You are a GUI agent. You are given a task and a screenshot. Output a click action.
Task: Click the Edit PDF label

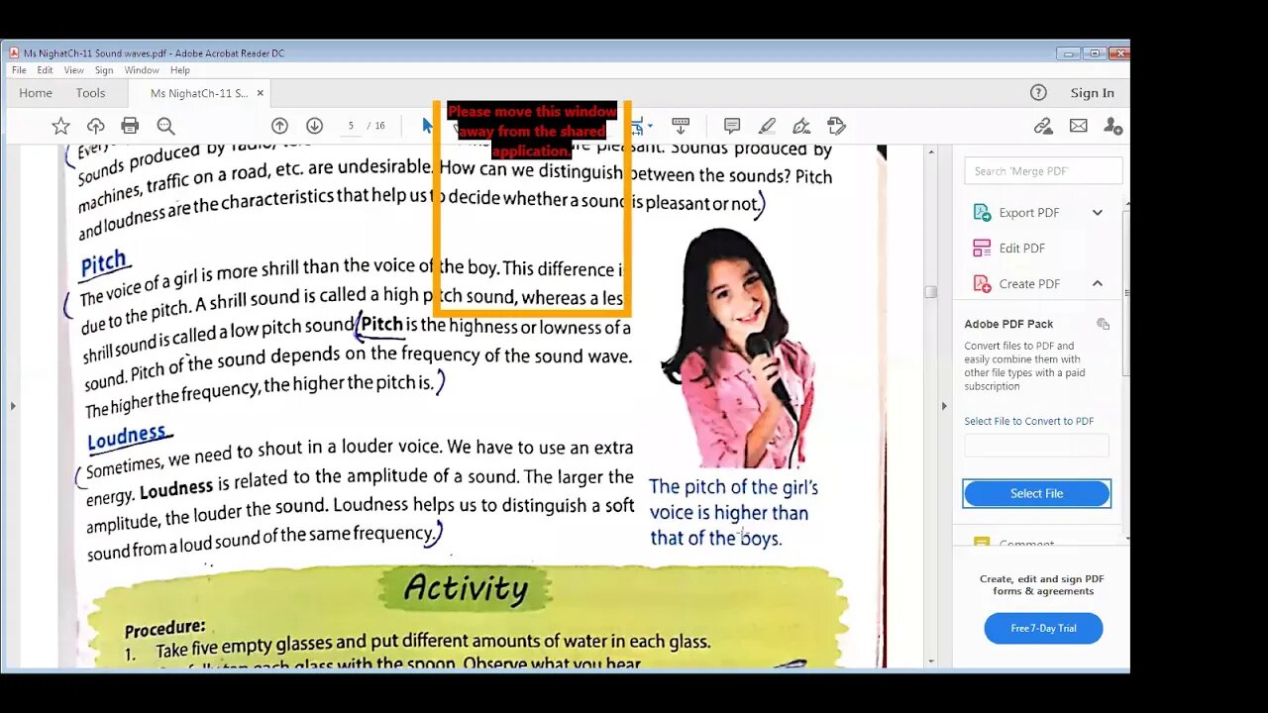pos(1022,248)
